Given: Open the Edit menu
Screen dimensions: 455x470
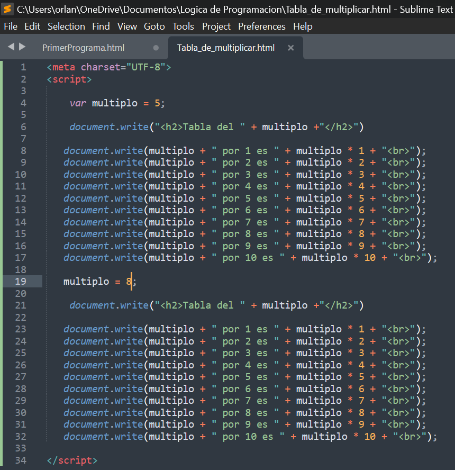Looking at the screenshot, I should pyautogui.click(x=32, y=26).
